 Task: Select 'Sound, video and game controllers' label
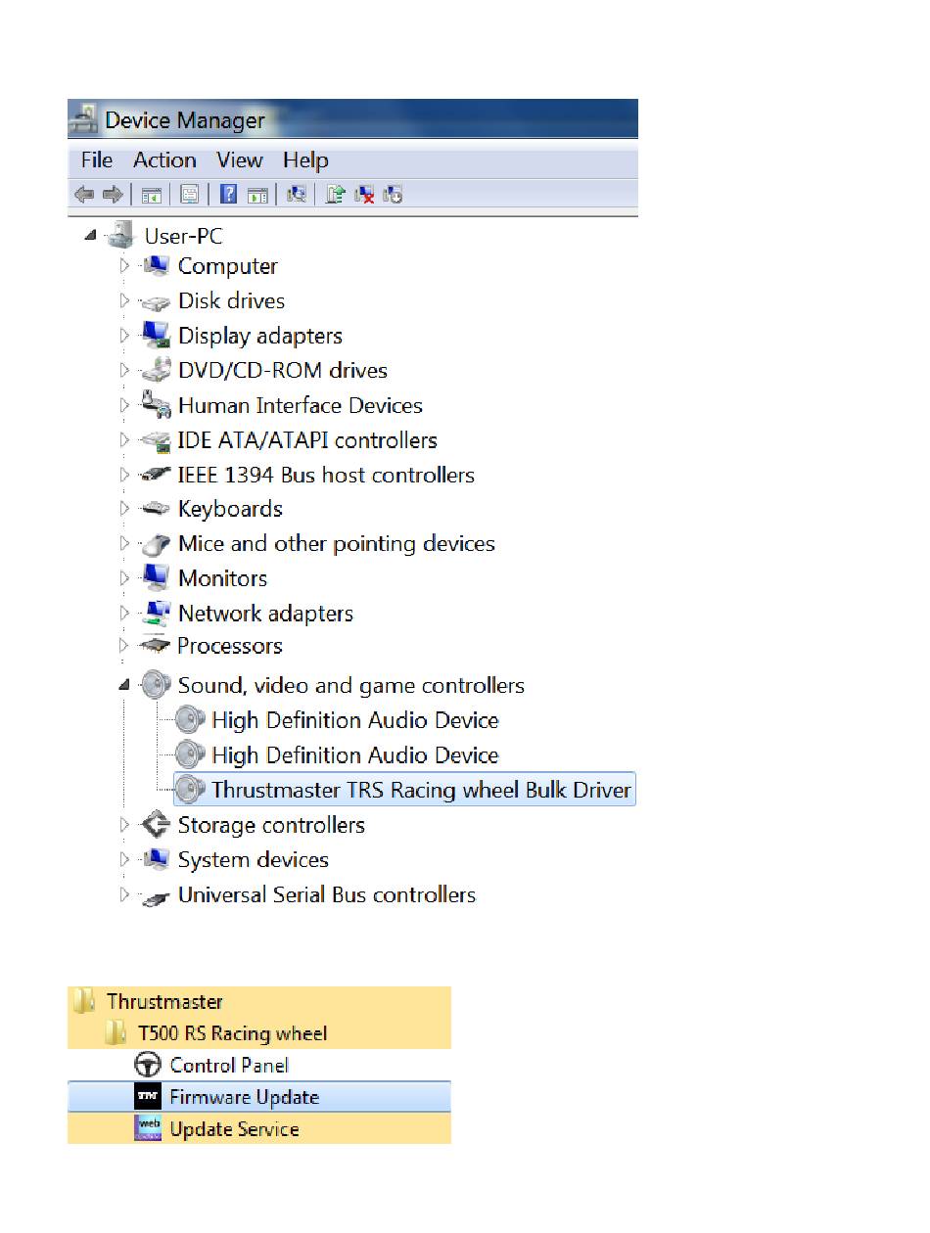point(351,686)
